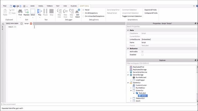Viewport: 198px width, 111px height.
Task: Select On All Exceptions option
Action: tap(83, 13)
